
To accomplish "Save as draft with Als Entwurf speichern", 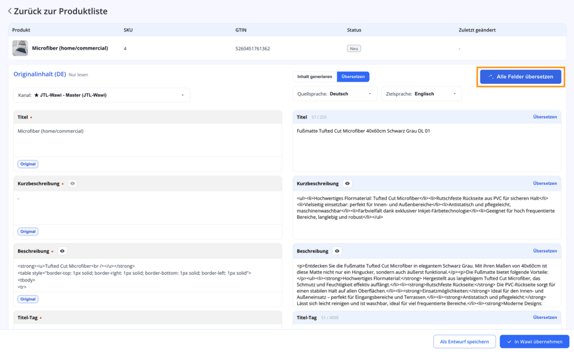I will (464, 342).
